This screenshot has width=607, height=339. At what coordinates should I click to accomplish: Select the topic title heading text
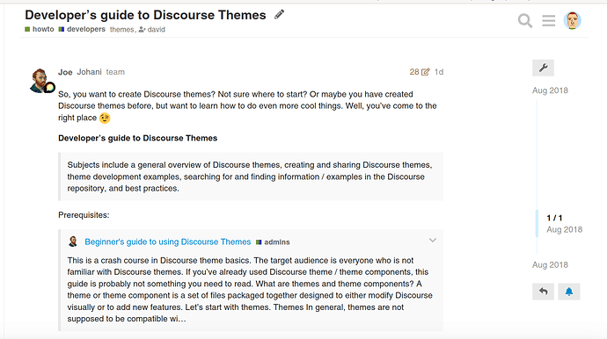(145, 15)
